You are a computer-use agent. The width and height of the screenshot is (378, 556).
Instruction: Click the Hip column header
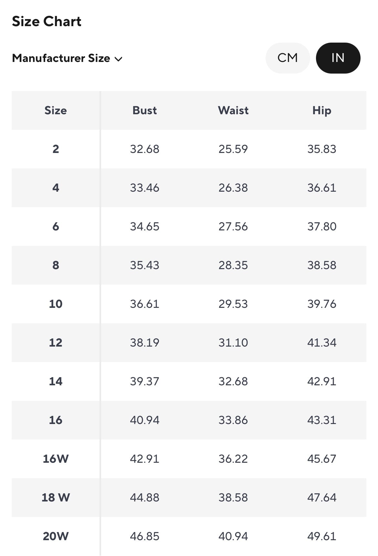[x=322, y=110]
